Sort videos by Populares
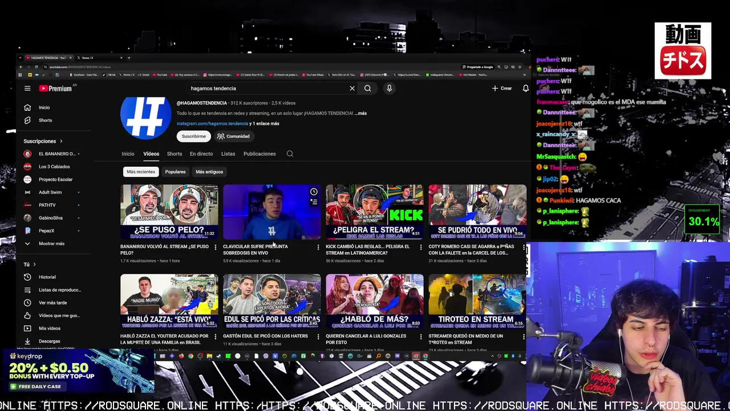 [x=175, y=172]
